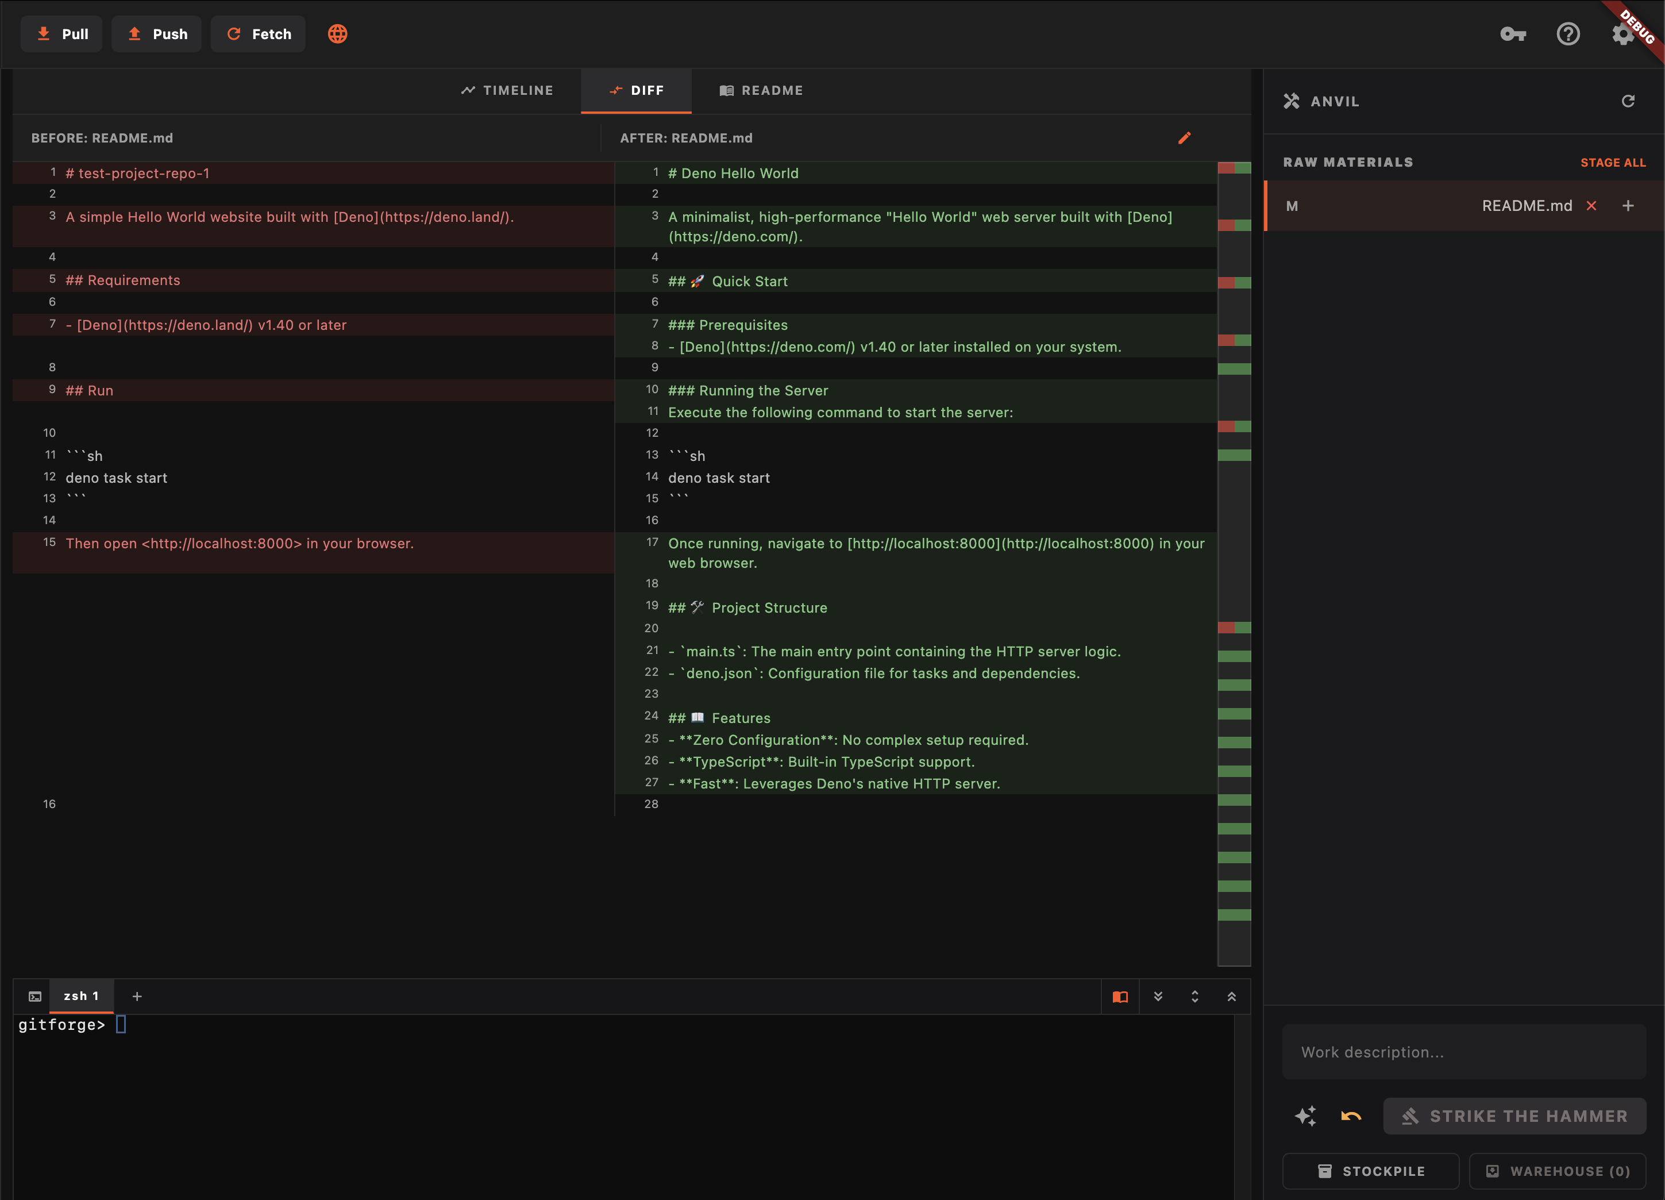This screenshot has height=1200, width=1665.
Task: Open the orange globe web icon
Action: coord(338,34)
